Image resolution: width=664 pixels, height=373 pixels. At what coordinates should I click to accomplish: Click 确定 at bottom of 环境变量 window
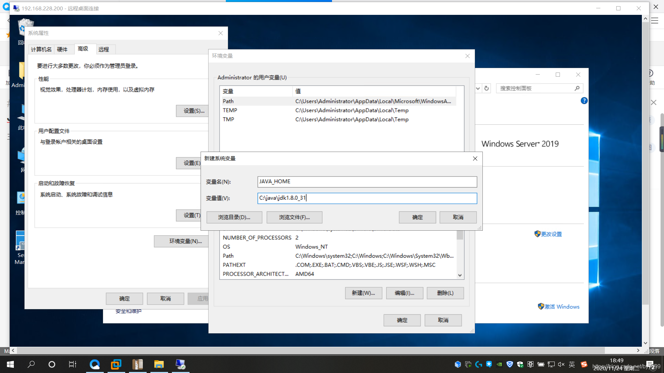click(402, 320)
